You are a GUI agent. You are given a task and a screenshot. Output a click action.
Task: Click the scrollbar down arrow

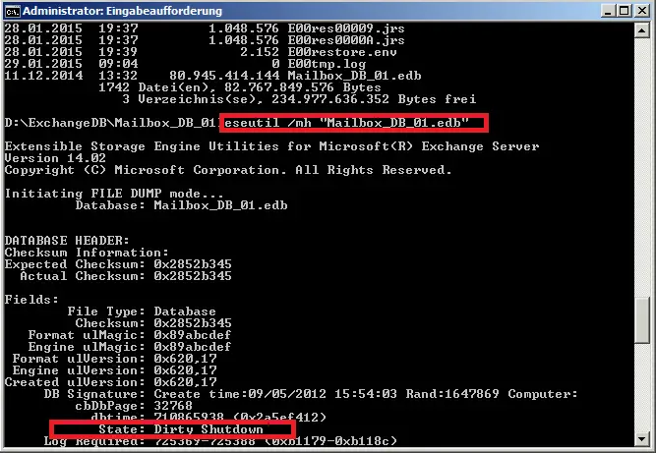pos(642,439)
